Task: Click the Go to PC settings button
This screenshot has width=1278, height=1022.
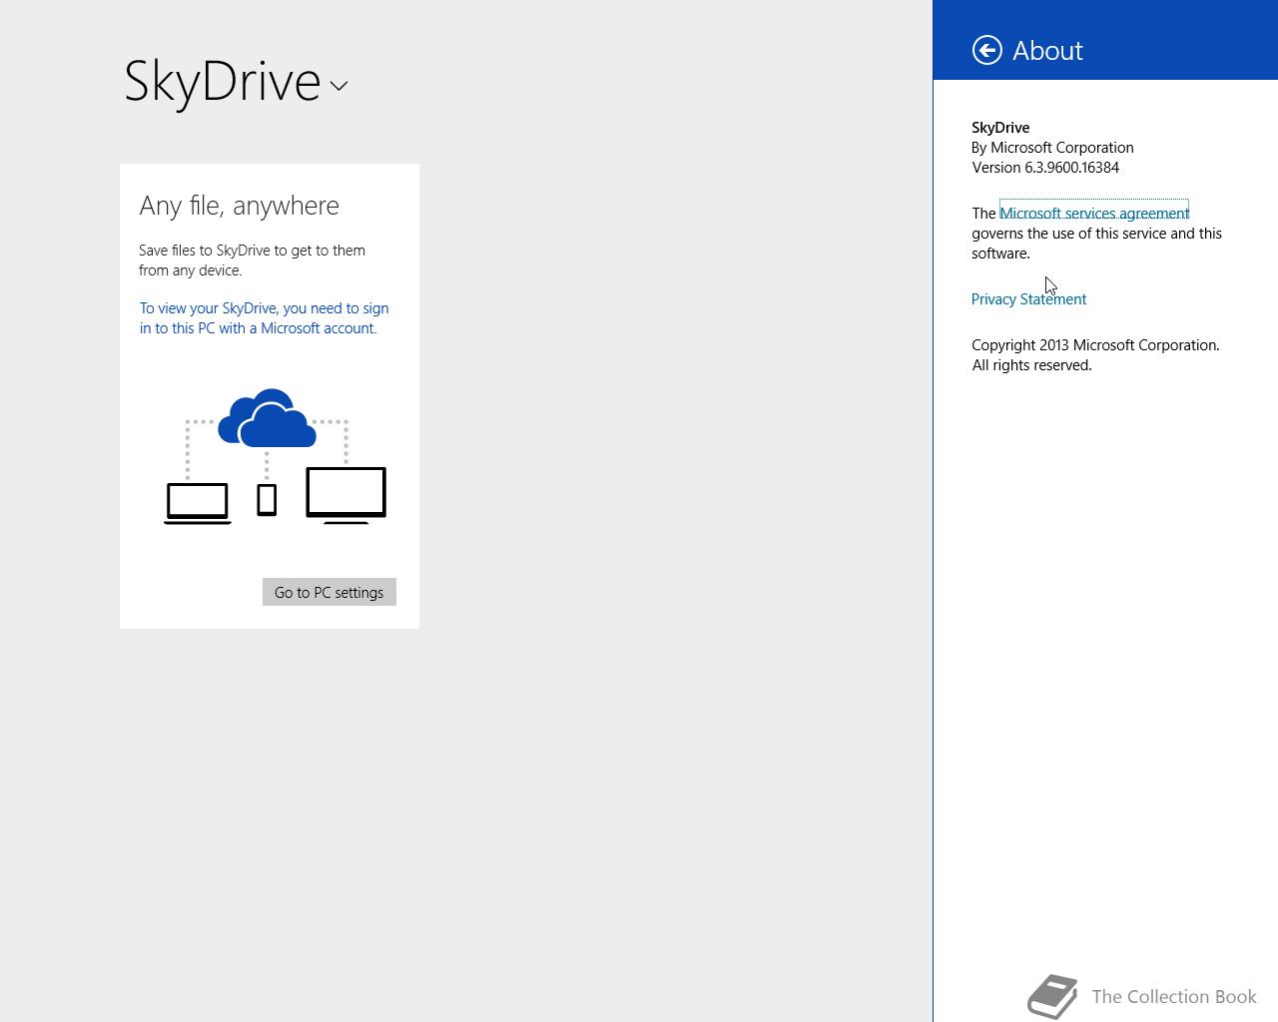Action: (329, 592)
